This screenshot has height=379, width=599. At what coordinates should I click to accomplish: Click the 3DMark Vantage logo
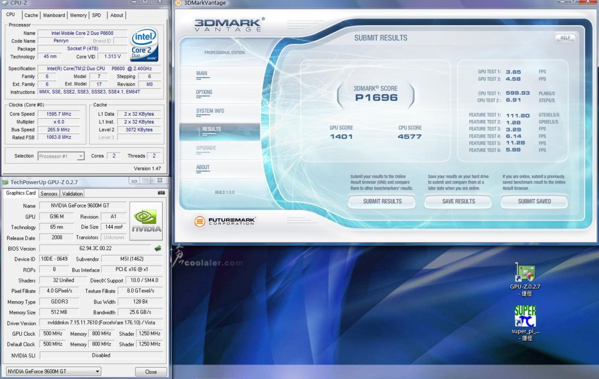tap(229, 25)
